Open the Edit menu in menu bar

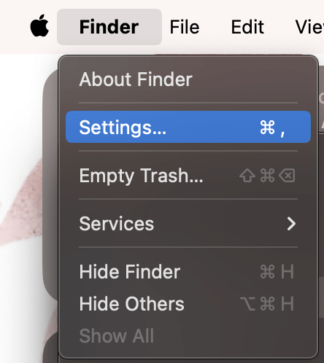(x=247, y=27)
